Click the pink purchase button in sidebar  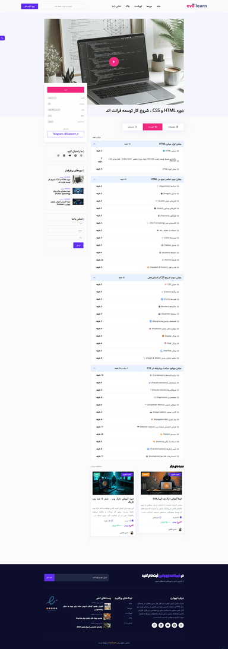click(65, 90)
